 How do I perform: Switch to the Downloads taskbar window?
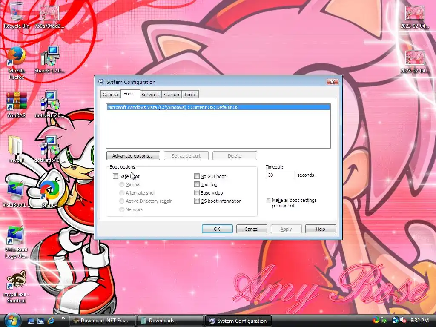click(x=170, y=321)
